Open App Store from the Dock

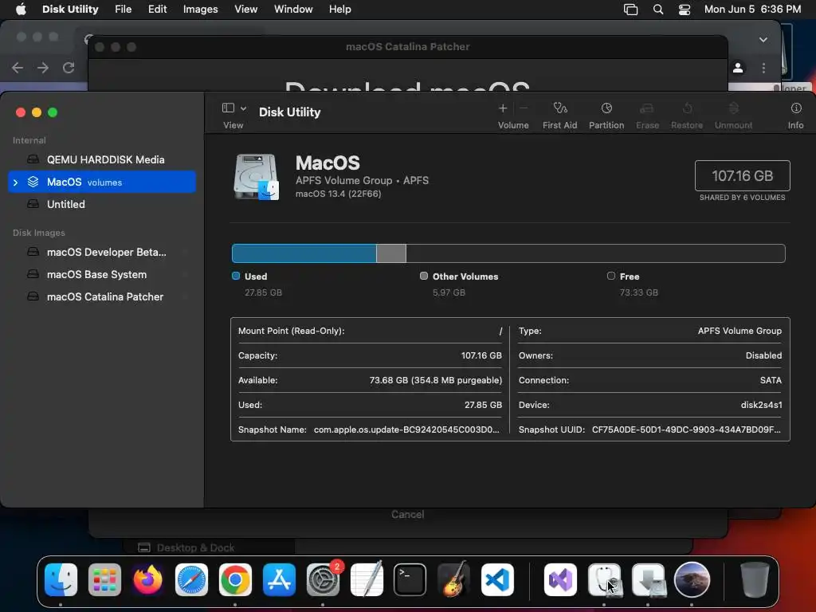click(279, 579)
